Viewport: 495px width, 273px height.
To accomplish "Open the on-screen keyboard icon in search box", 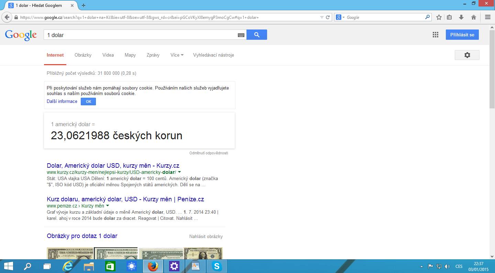I will [x=241, y=35].
